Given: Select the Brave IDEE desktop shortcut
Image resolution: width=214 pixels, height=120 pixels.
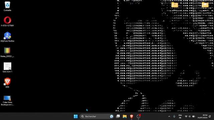Looking at the screenshot, I should 7,83.
